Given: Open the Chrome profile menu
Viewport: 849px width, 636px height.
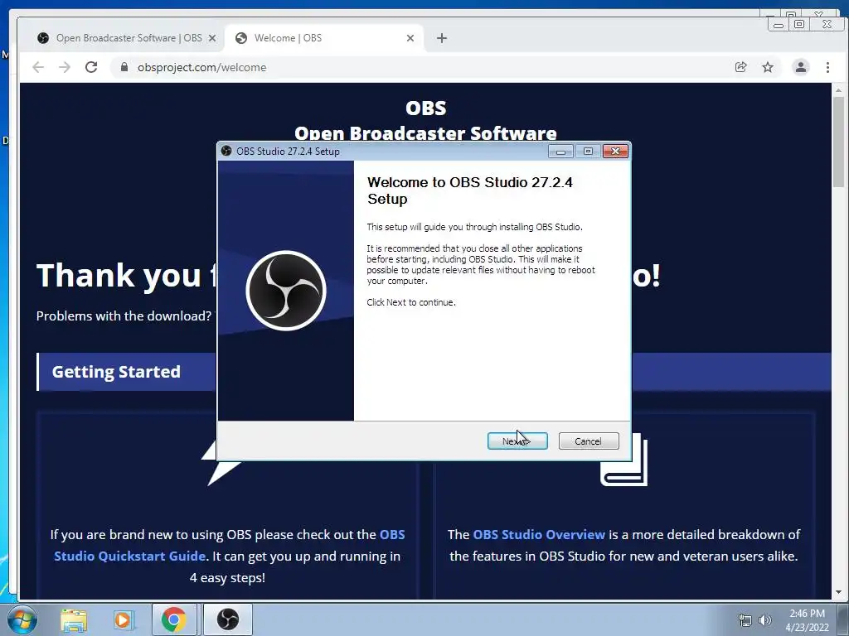Looking at the screenshot, I should (x=801, y=67).
